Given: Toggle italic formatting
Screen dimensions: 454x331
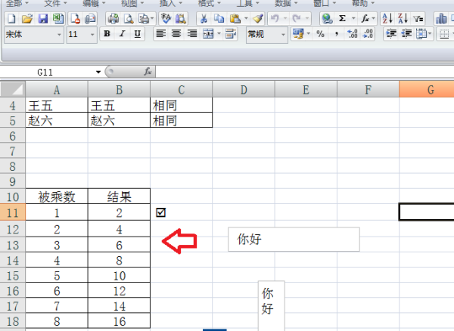Looking at the screenshot, I should 122,35.
